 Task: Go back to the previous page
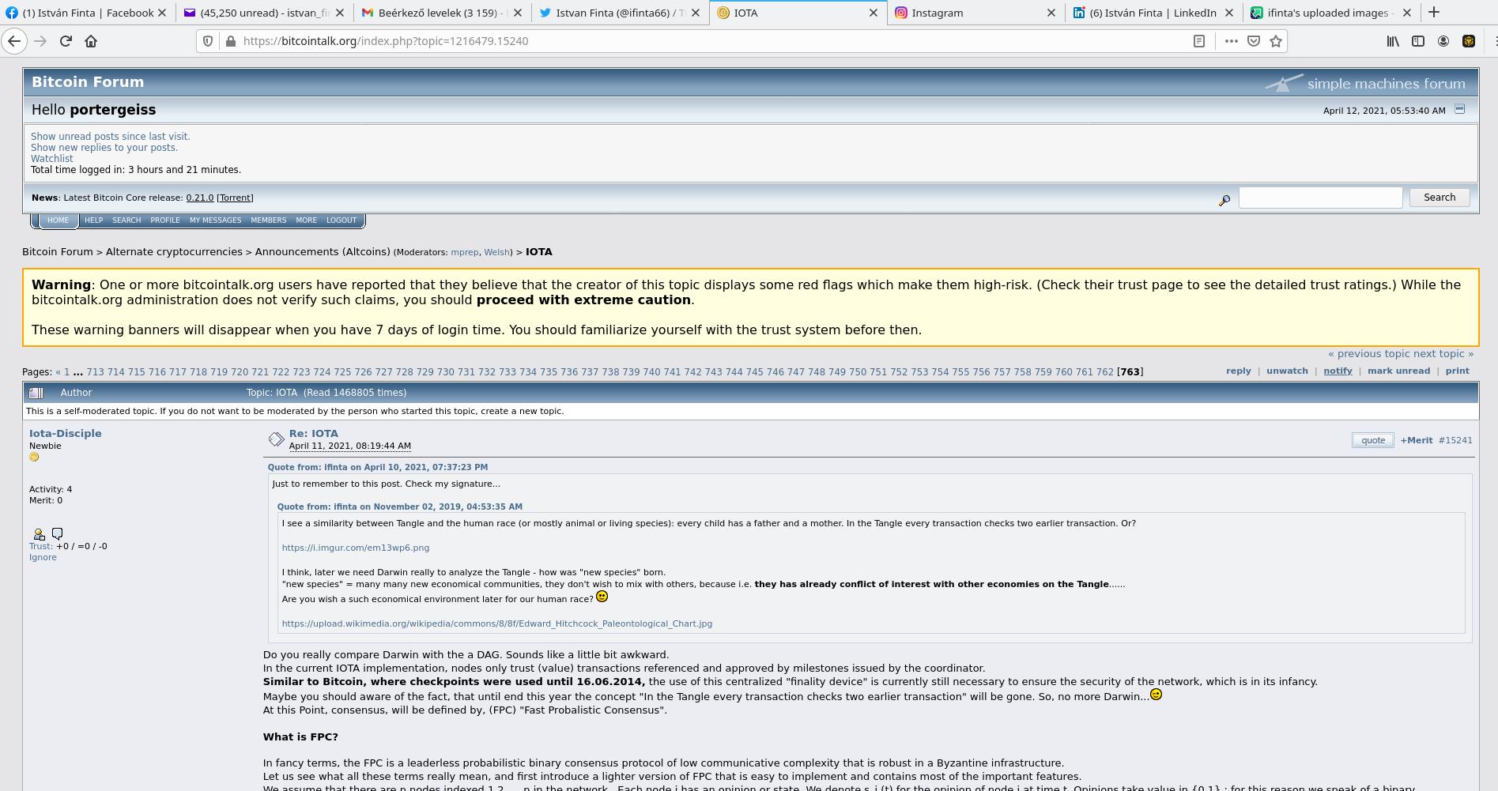click(x=14, y=41)
